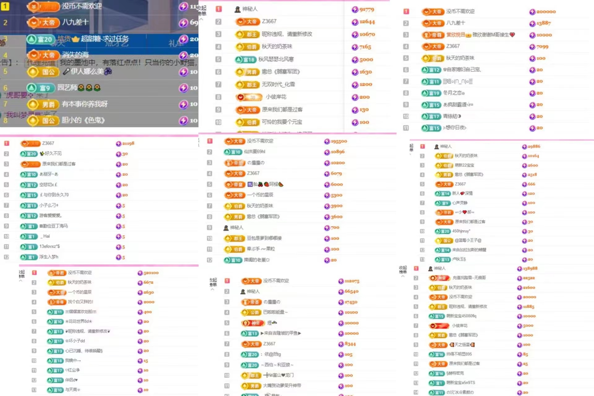Click the mystery avatar icon on the 91779 row

(x=237, y=9)
